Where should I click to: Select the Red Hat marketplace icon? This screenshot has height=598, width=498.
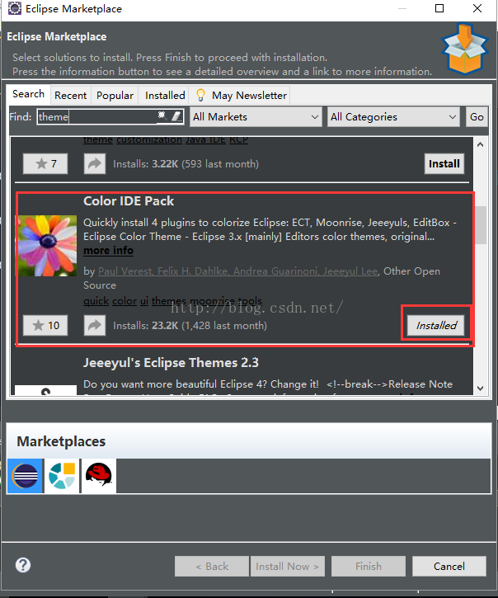click(x=99, y=476)
